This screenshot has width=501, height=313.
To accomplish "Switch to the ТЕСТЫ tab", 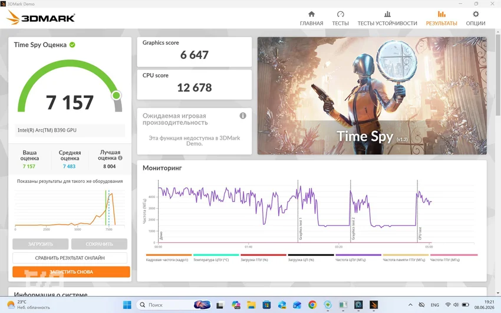I will [x=340, y=18].
